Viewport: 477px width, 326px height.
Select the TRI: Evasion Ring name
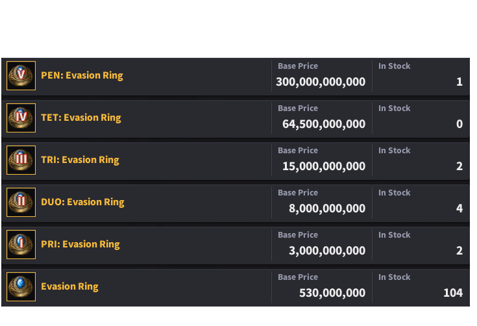(80, 160)
